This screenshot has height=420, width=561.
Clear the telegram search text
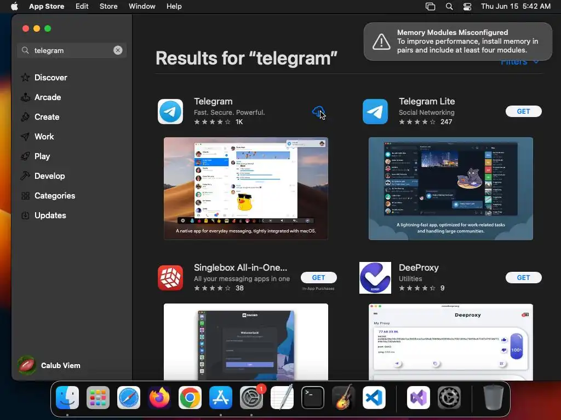[x=118, y=50]
